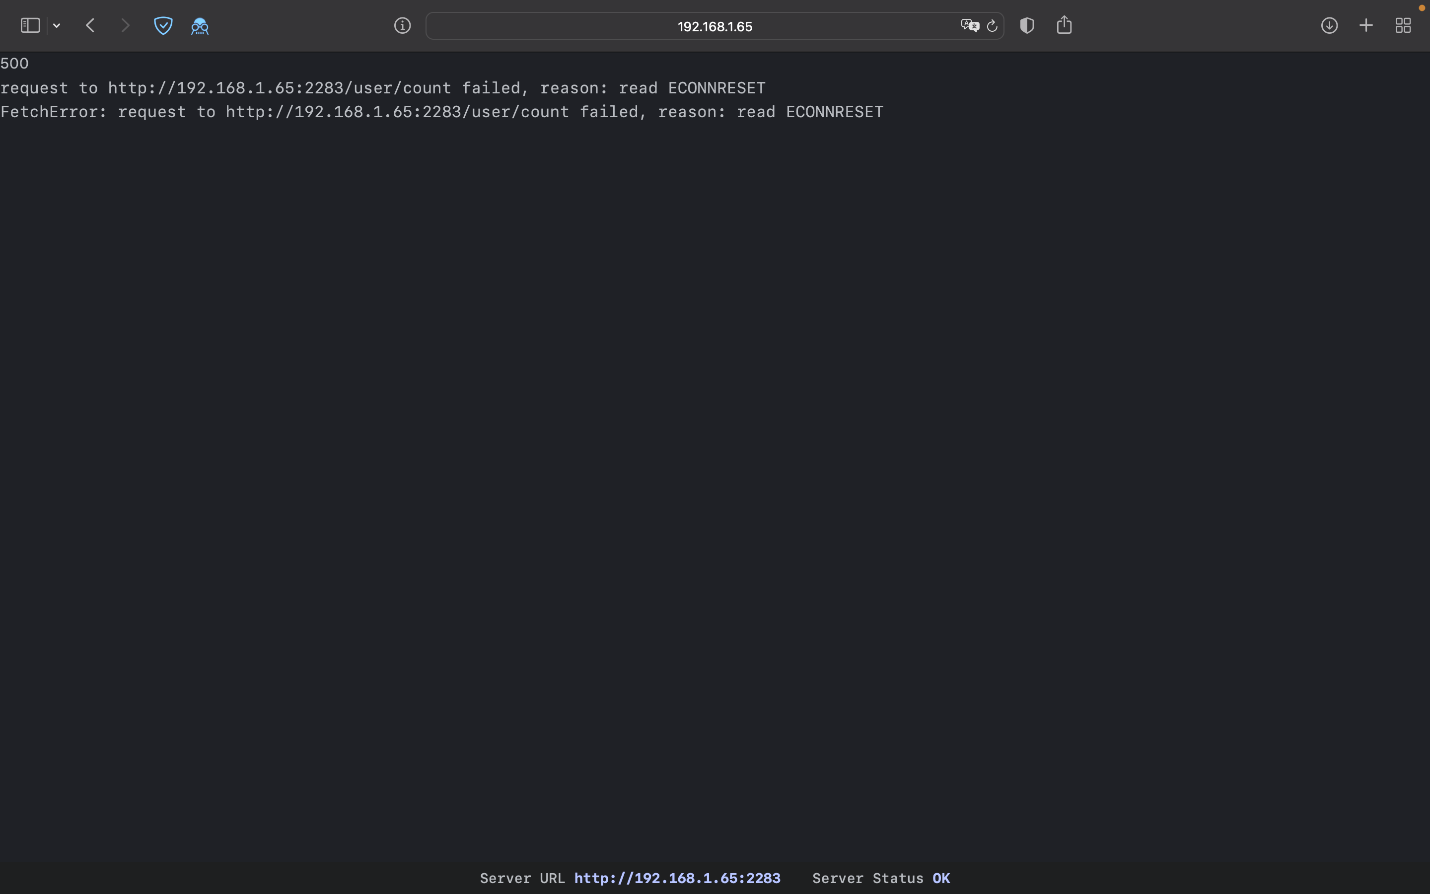Click the translate icon in address bar

pos(969,25)
